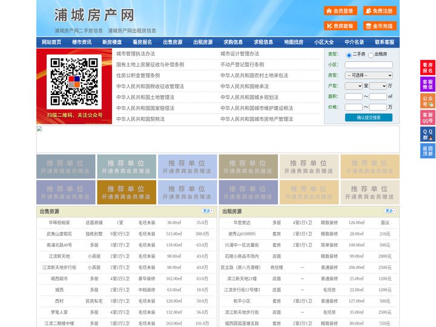
Task: Click the 客服QQ号 side floating icon
Action: [428, 117]
